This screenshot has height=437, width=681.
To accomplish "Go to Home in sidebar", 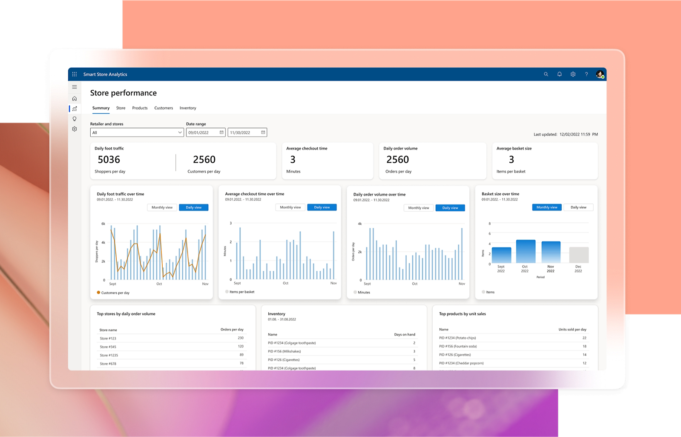I will pos(75,98).
